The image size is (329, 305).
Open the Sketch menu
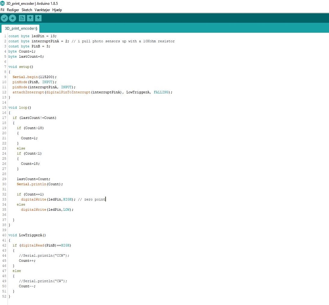pyautogui.click(x=27, y=10)
